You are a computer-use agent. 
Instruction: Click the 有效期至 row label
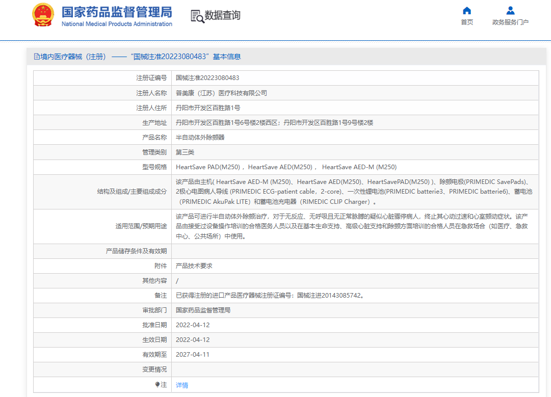pyautogui.click(x=154, y=355)
